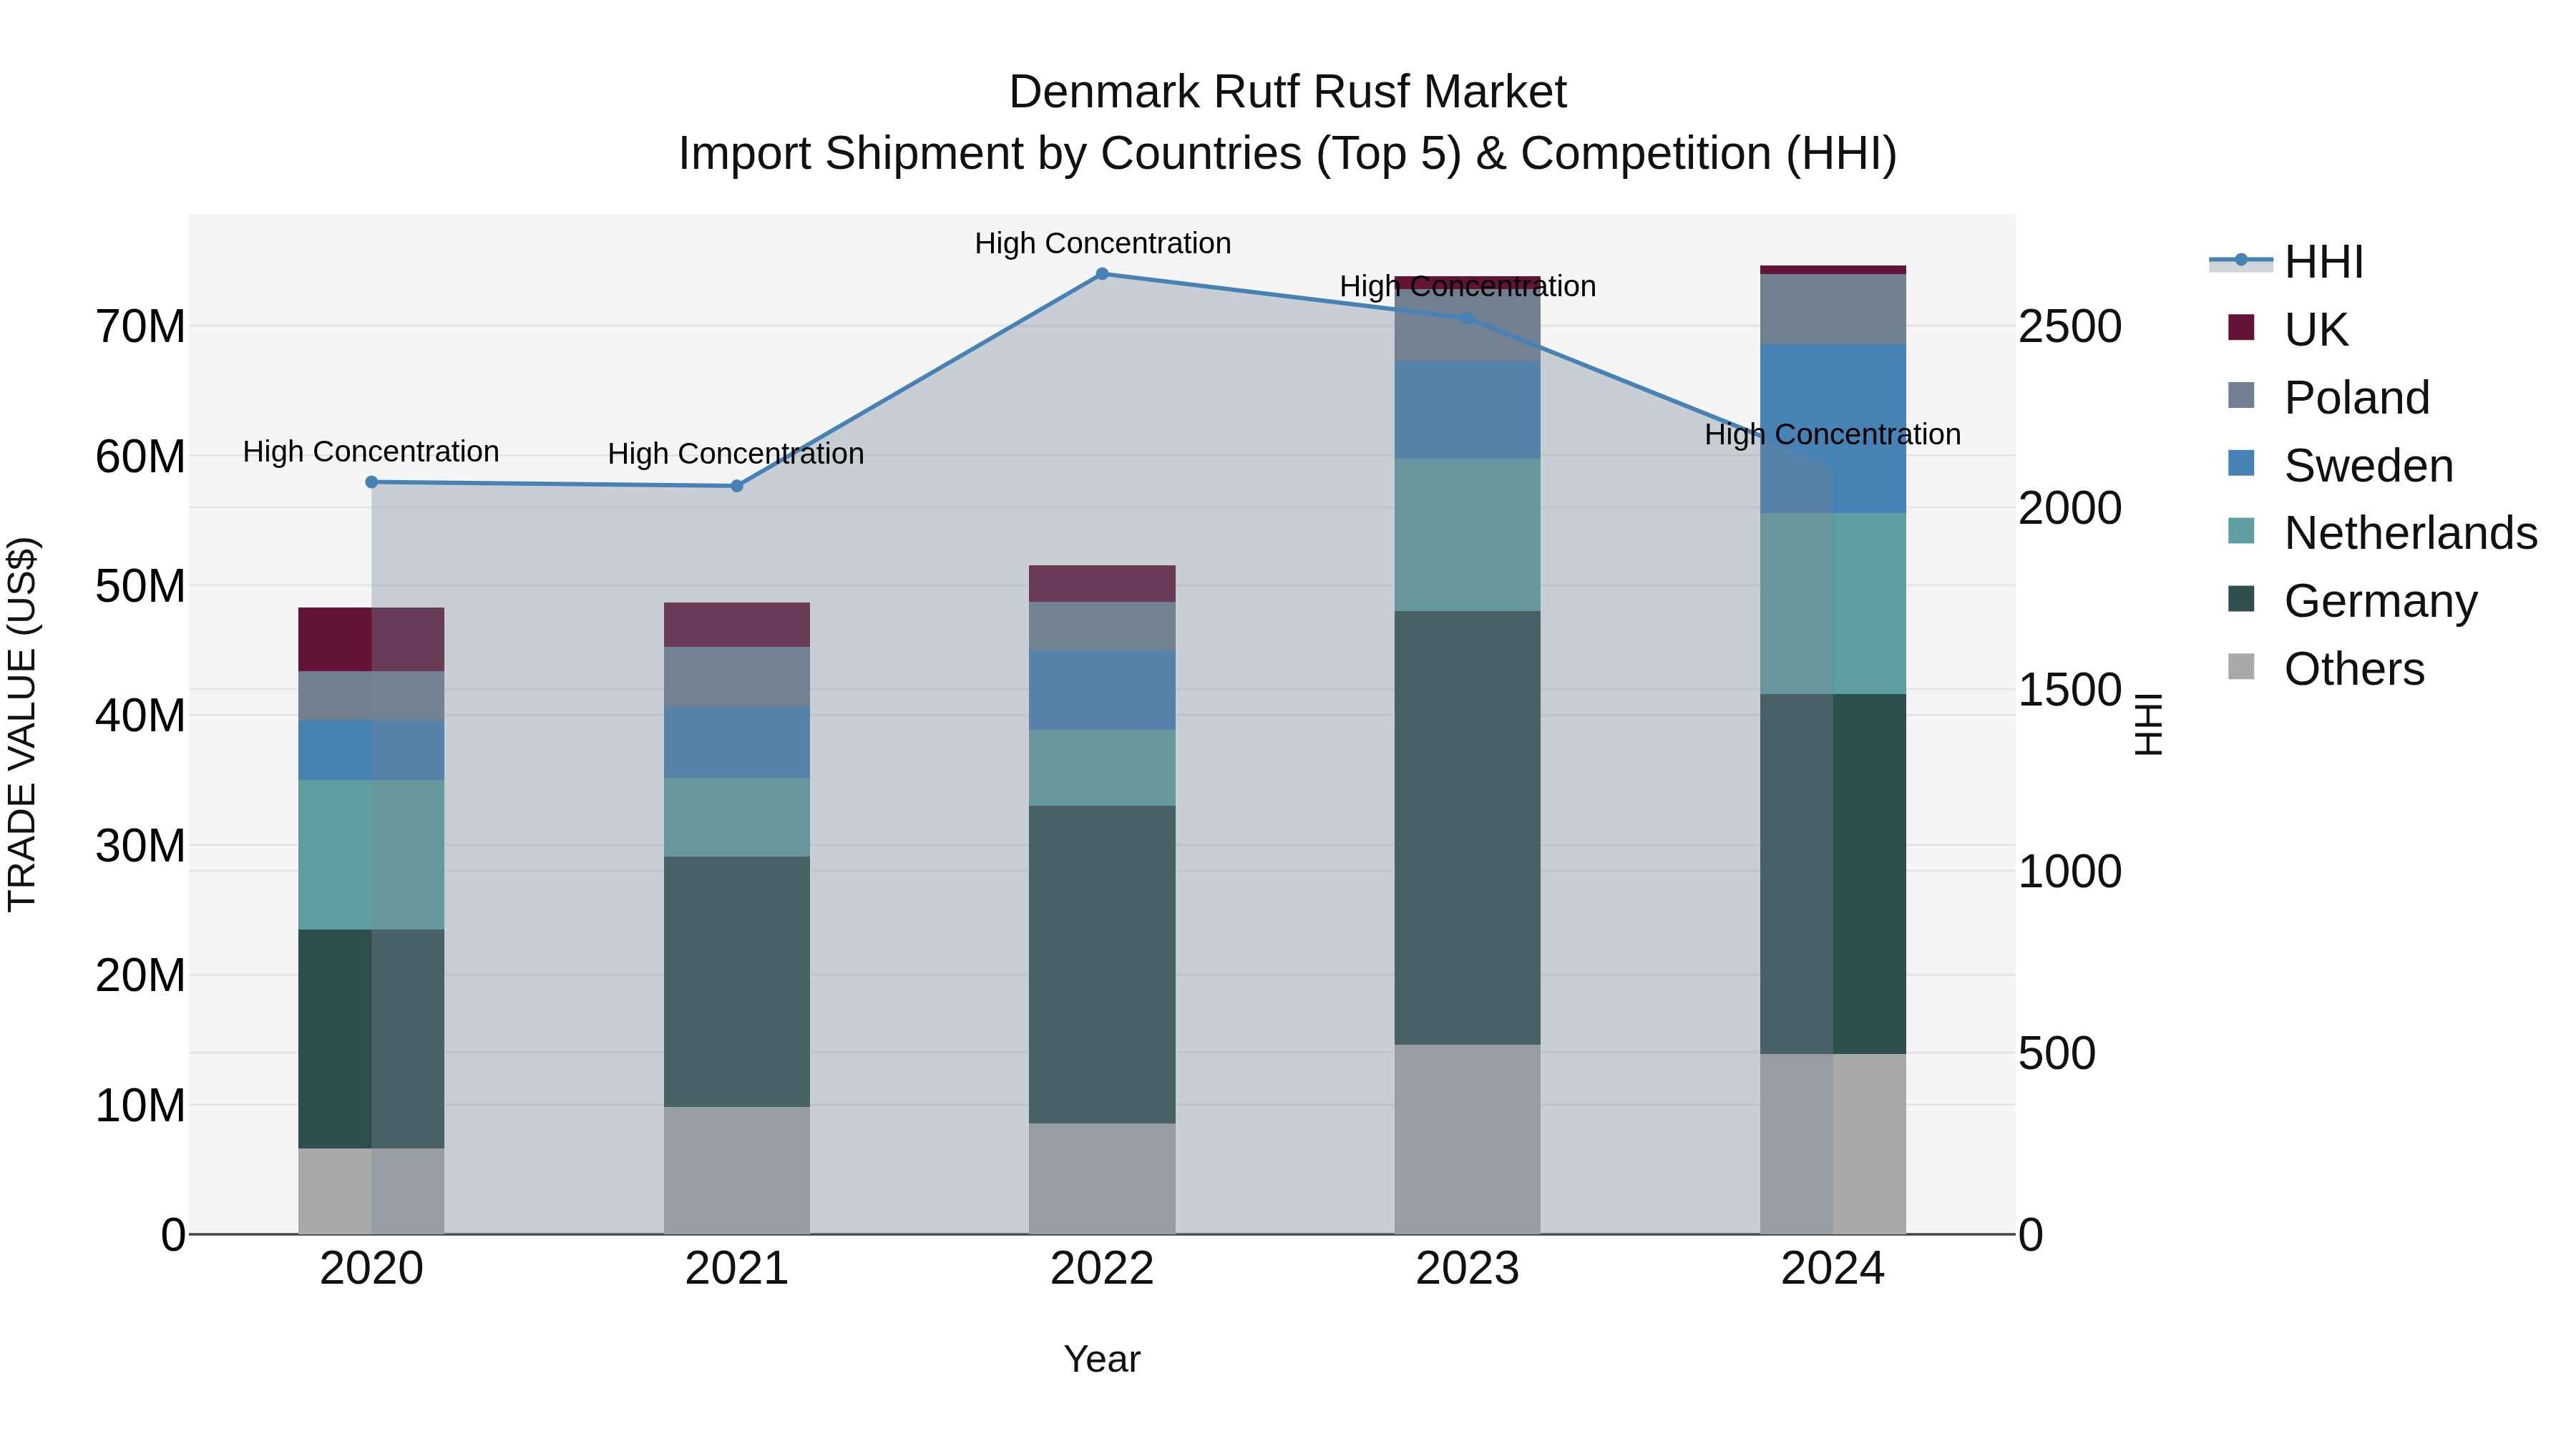Image resolution: width=2576 pixels, height=1449 pixels.
Task: Click the Poland slate legend swatch
Action: (2241, 395)
